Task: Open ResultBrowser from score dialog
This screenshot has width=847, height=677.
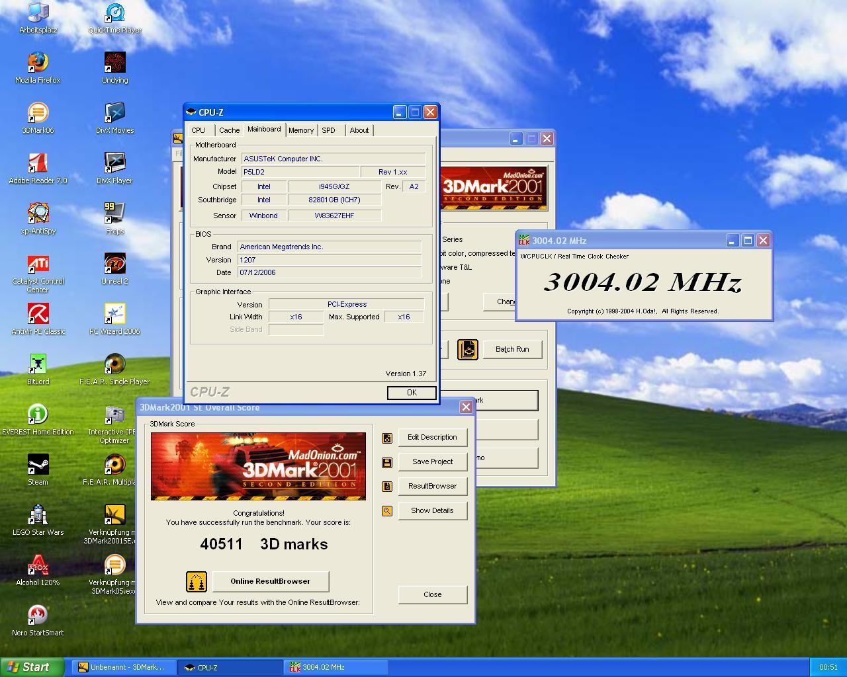Action: 432,486
